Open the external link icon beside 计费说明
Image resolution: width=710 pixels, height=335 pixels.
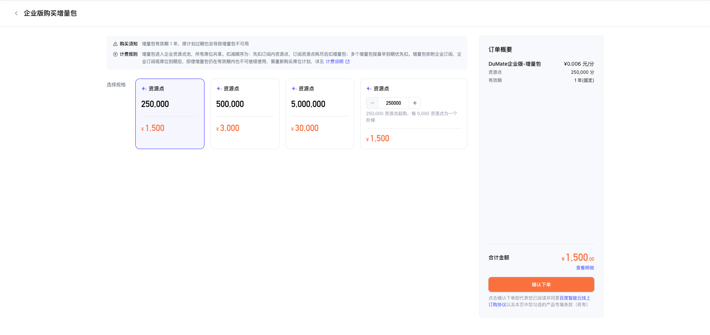point(348,62)
